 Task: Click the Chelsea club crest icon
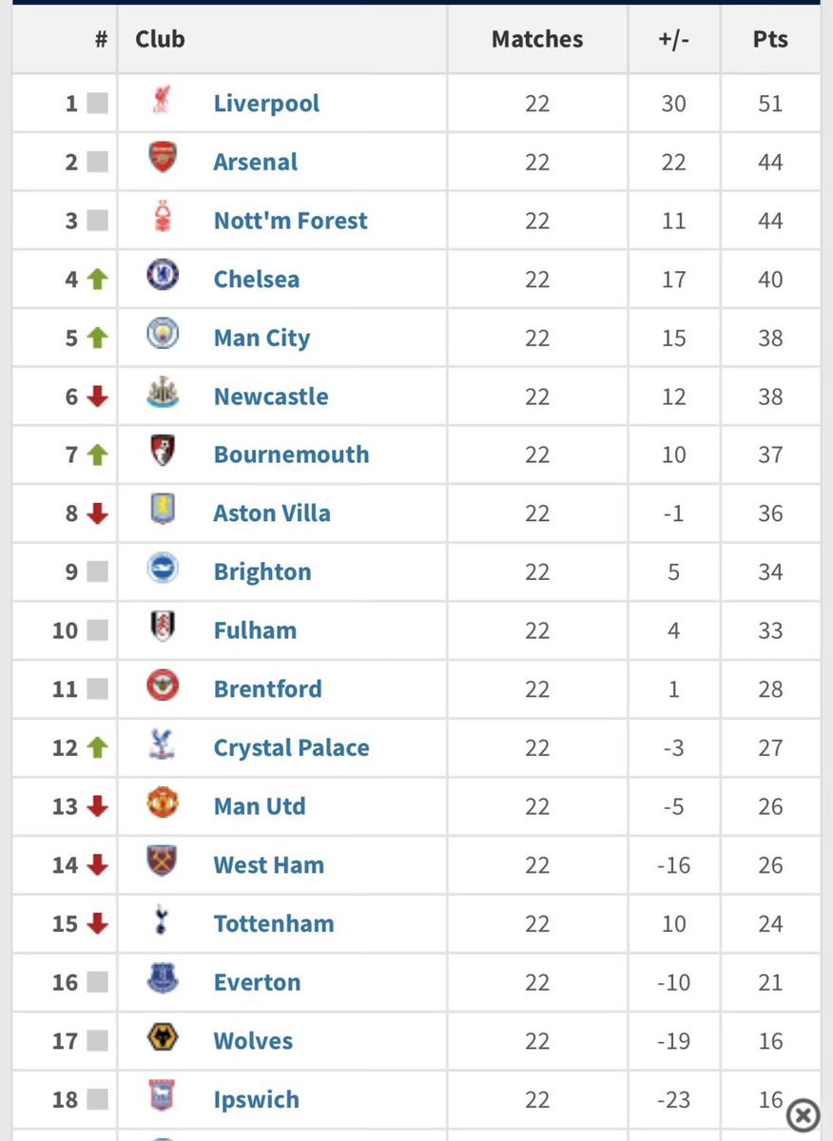(163, 278)
